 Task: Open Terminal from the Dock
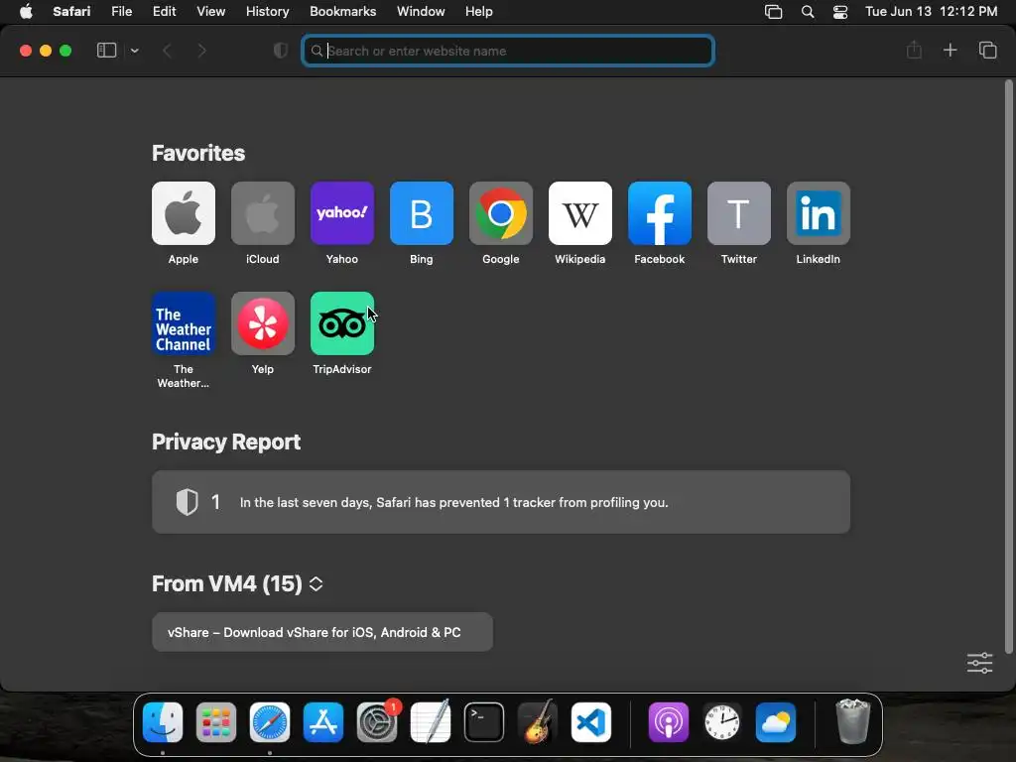(x=484, y=722)
